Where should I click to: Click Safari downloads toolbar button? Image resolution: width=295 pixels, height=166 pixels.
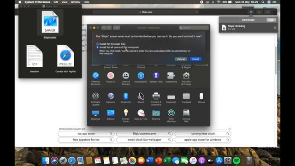click(251, 12)
